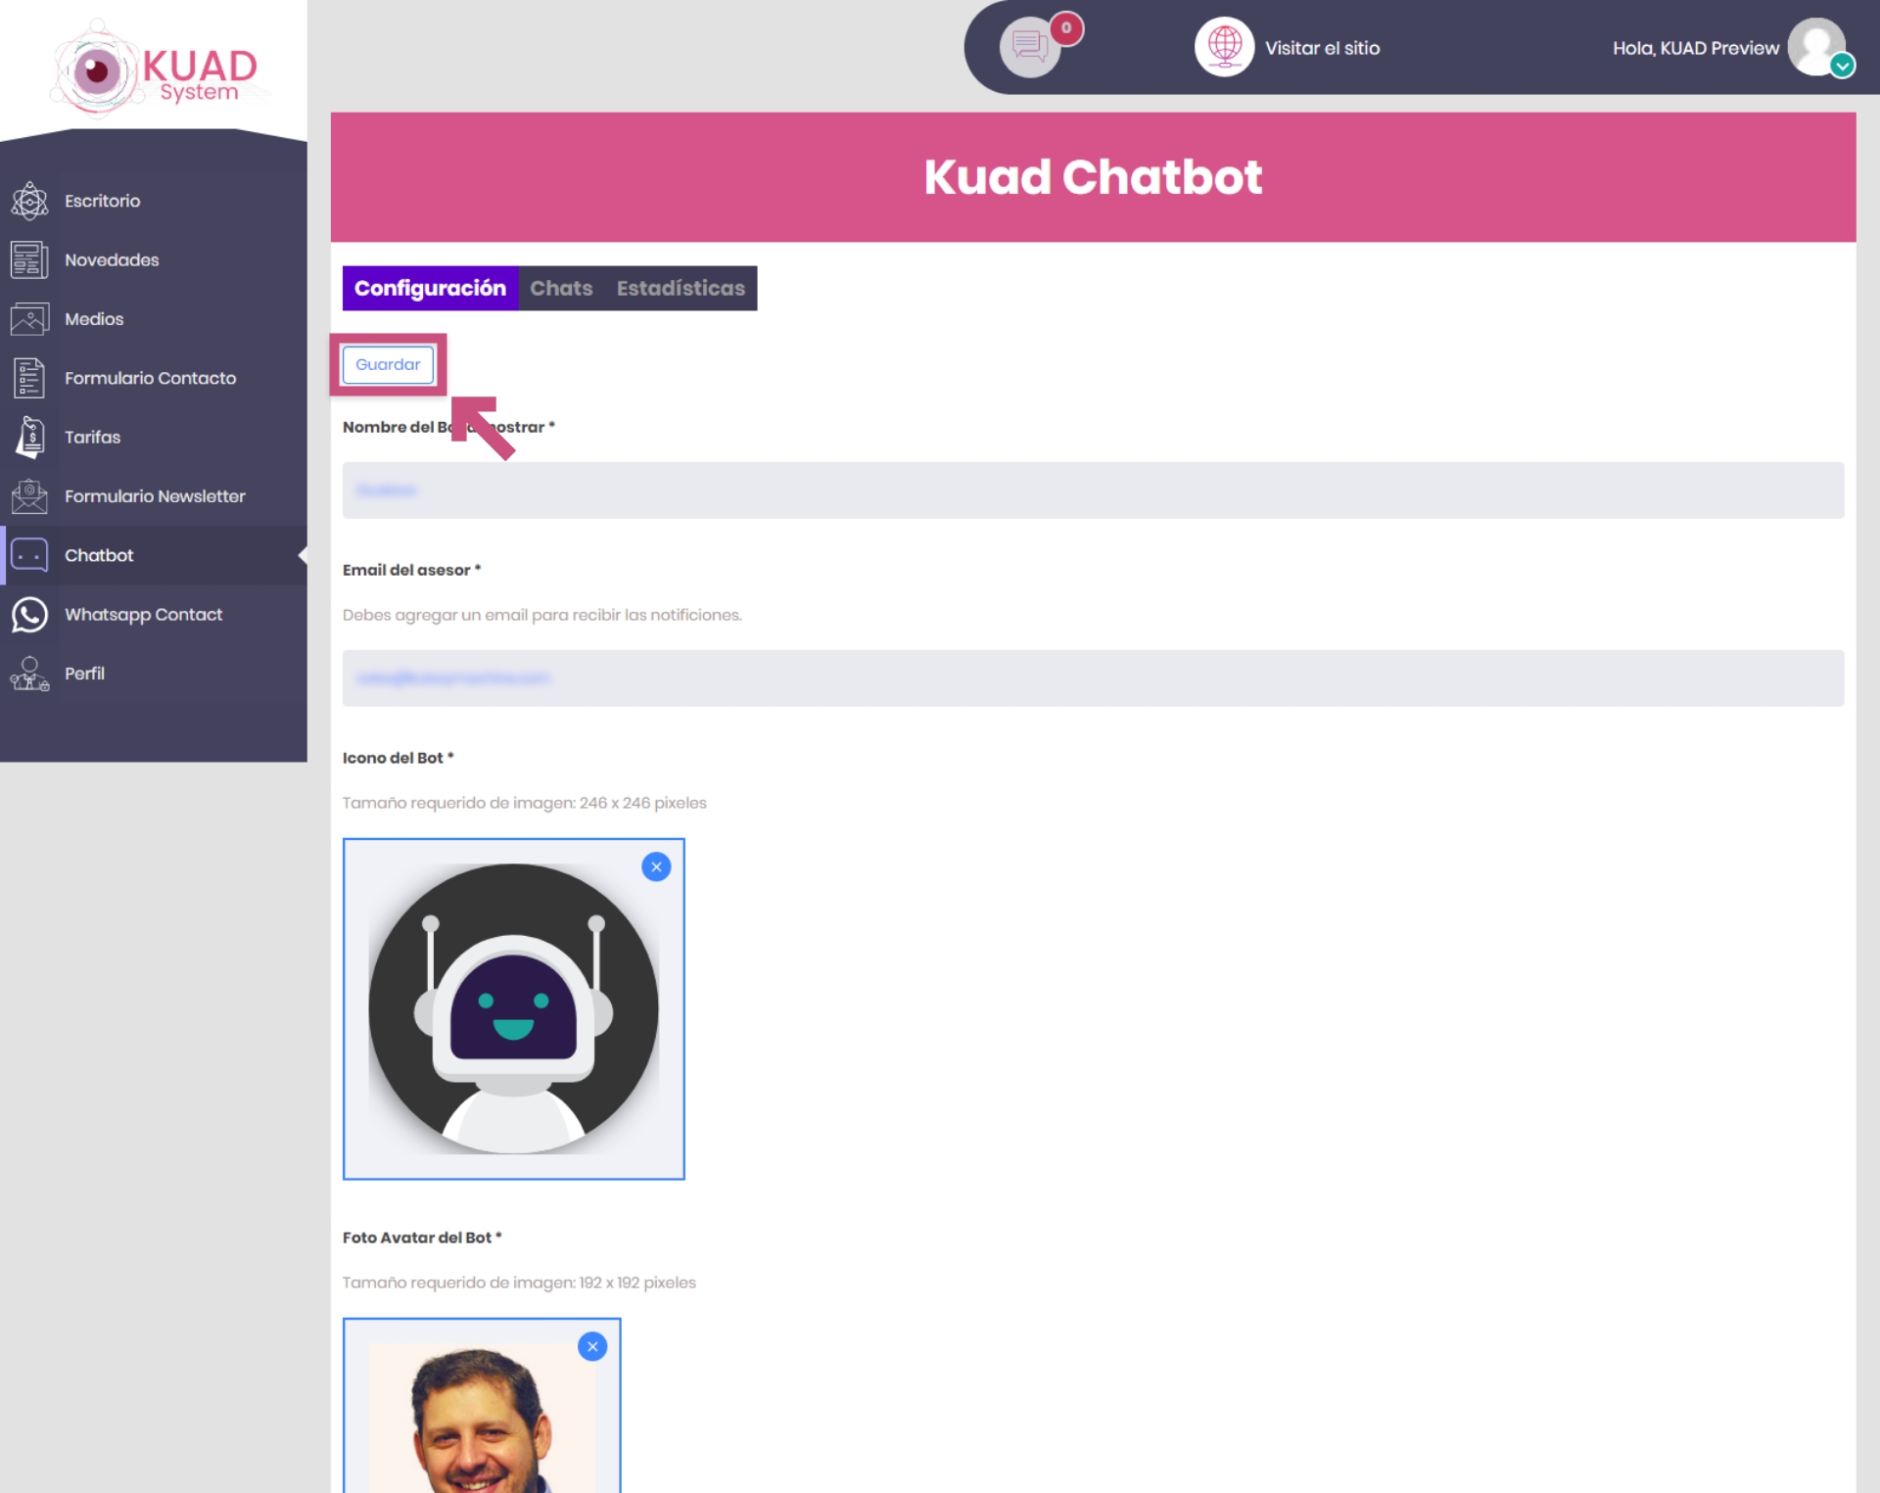Click the 'Icono del Bot *' label
The width and height of the screenshot is (1880, 1493).
(x=398, y=758)
